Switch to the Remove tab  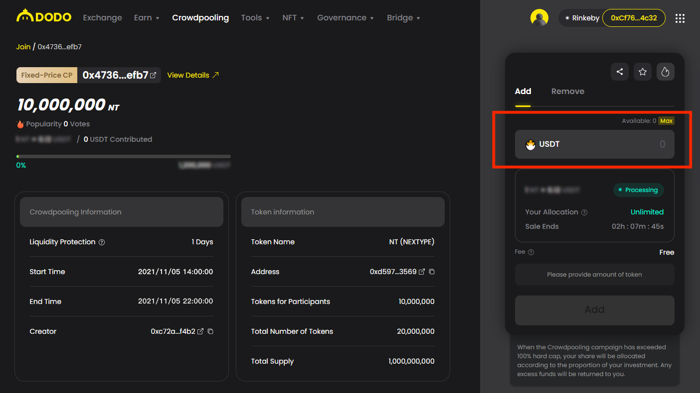pyautogui.click(x=568, y=92)
